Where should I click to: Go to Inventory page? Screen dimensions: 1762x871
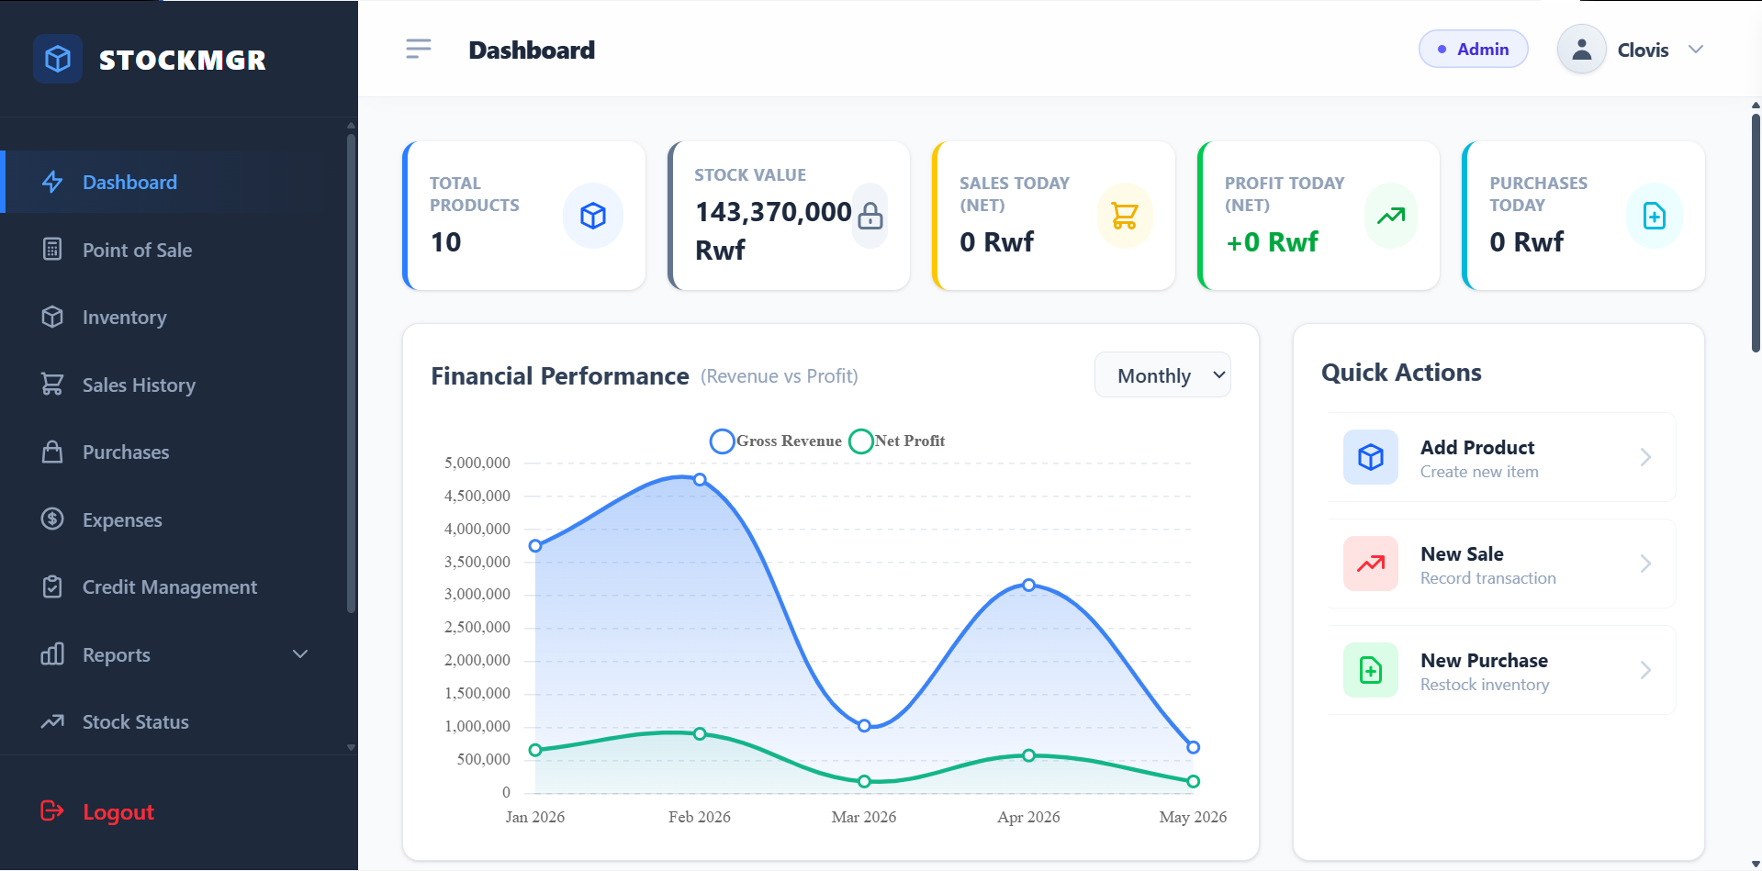(x=174, y=317)
